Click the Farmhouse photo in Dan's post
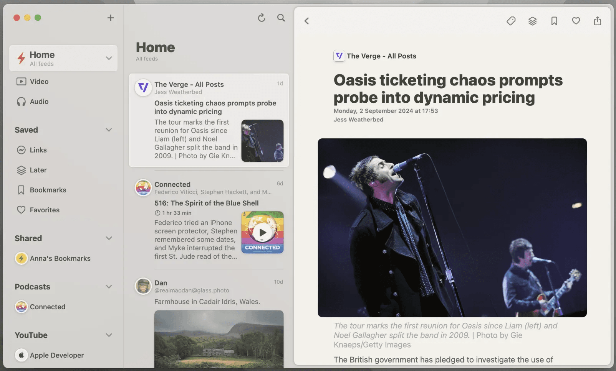The image size is (616, 371). tap(219, 339)
